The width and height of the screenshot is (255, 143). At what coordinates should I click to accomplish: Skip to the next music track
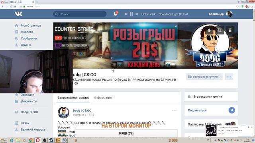(x=137, y=14)
